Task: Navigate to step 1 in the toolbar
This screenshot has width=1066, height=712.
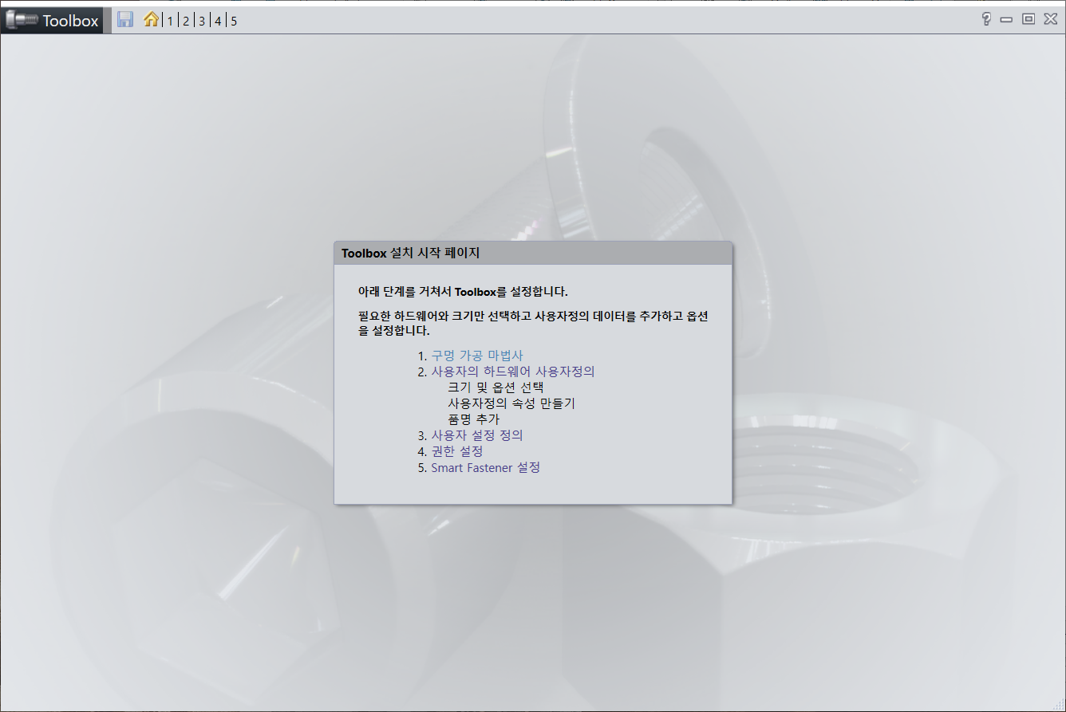Action: point(169,21)
